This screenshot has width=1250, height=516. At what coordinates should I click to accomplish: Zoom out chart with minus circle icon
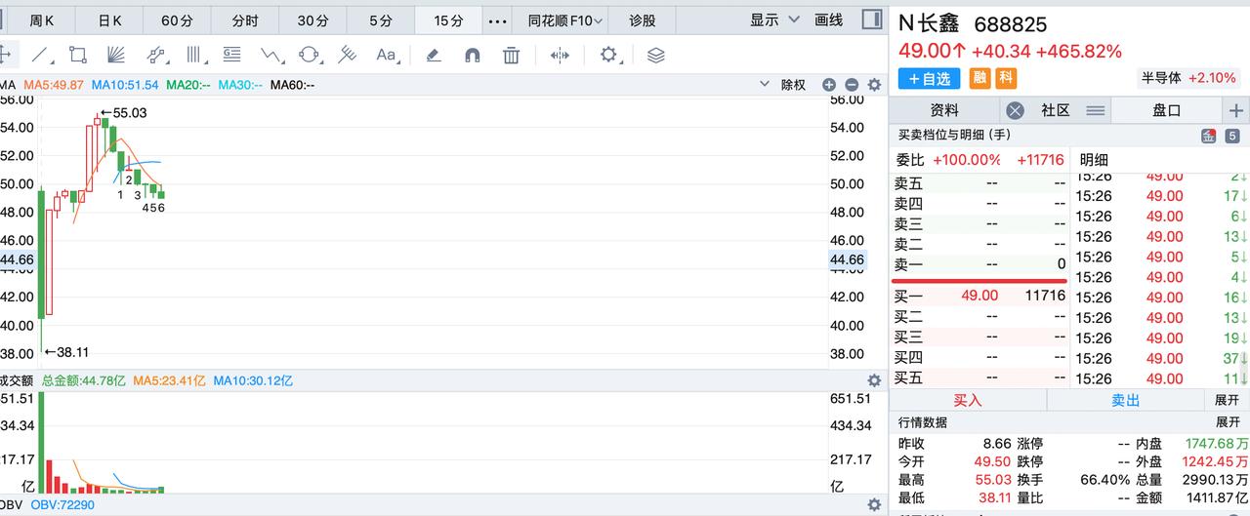[852, 85]
